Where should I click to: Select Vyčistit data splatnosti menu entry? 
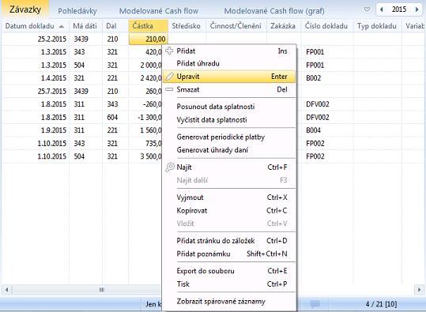(x=228, y=120)
